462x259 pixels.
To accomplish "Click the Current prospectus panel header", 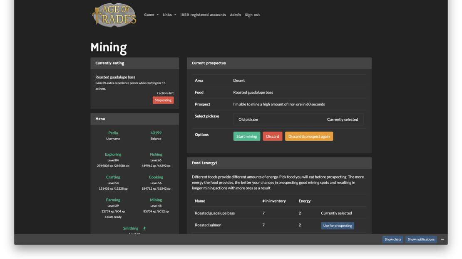I will coord(279,63).
